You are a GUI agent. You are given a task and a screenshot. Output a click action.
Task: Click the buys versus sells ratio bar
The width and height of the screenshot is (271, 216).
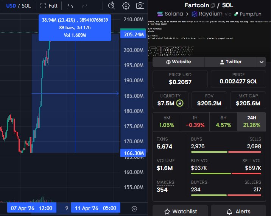226,152
